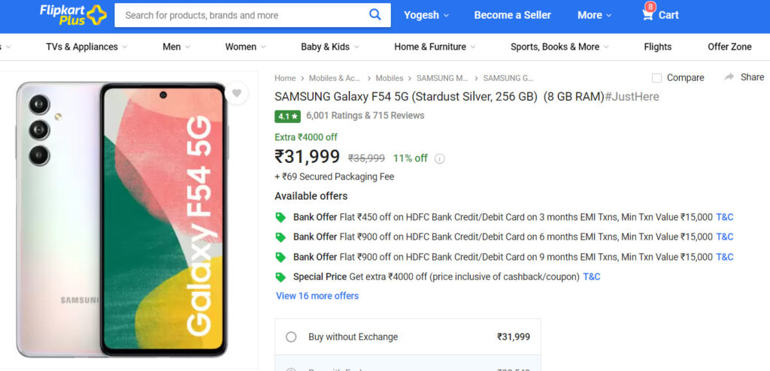Open T&C link of Special Price offer
The image size is (770, 371).
tap(592, 277)
